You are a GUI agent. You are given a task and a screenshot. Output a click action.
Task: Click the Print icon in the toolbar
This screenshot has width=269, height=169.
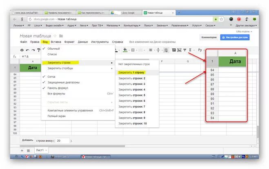[22, 50]
